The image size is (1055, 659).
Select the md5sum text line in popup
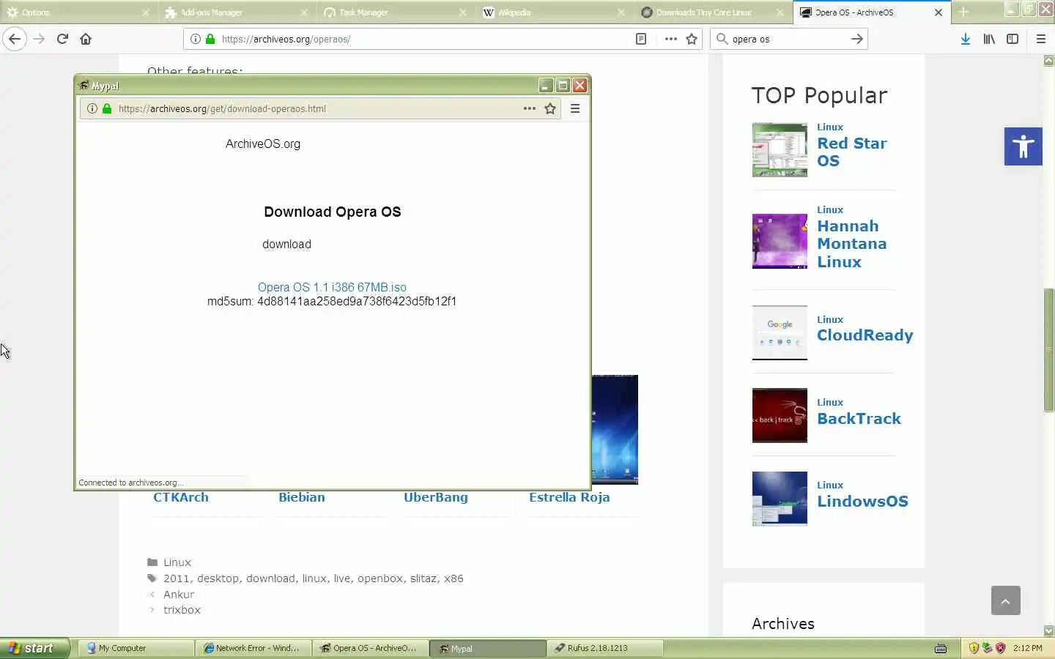pos(332,301)
